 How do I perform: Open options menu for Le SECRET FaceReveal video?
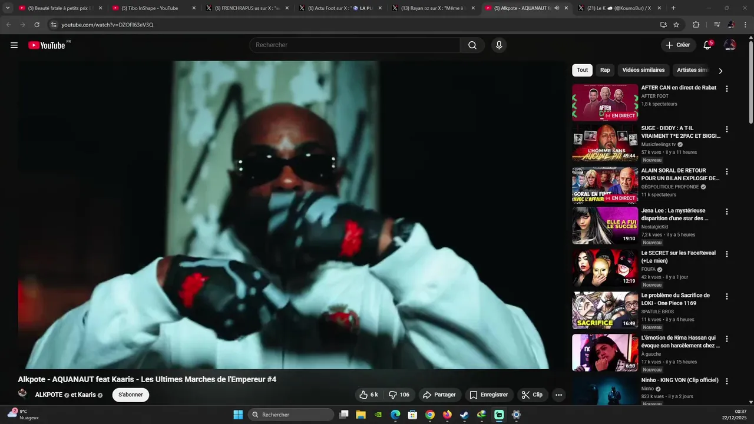pyautogui.click(x=726, y=254)
